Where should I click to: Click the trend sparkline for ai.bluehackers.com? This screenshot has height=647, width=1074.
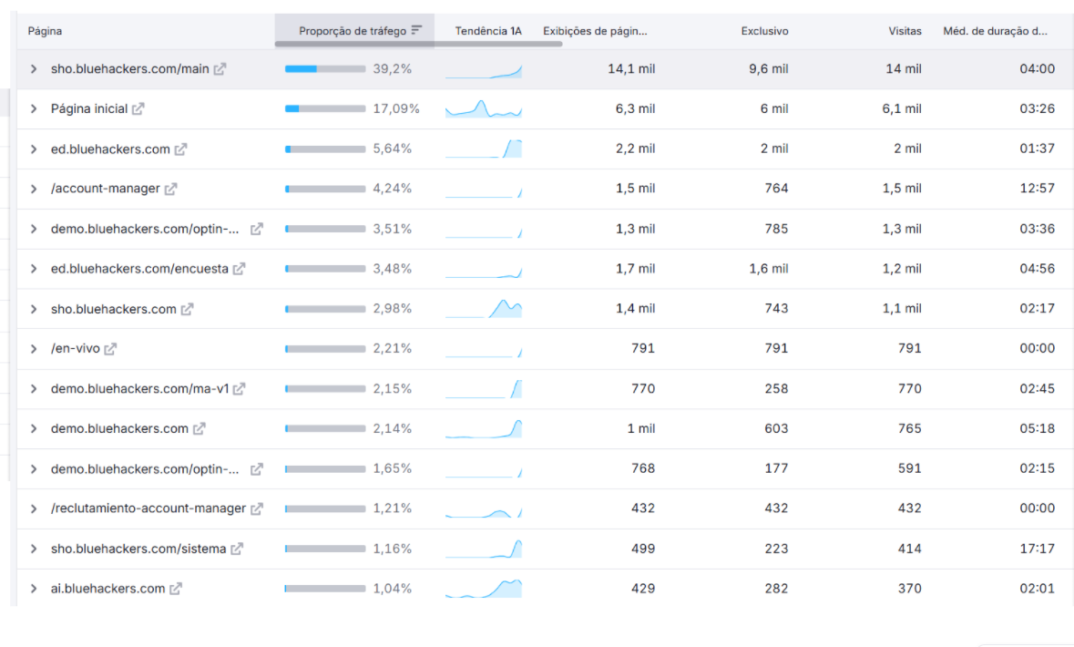(484, 589)
